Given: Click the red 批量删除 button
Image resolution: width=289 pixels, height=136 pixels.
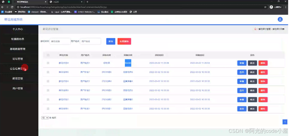Looking at the screenshot, I should pos(124,41).
